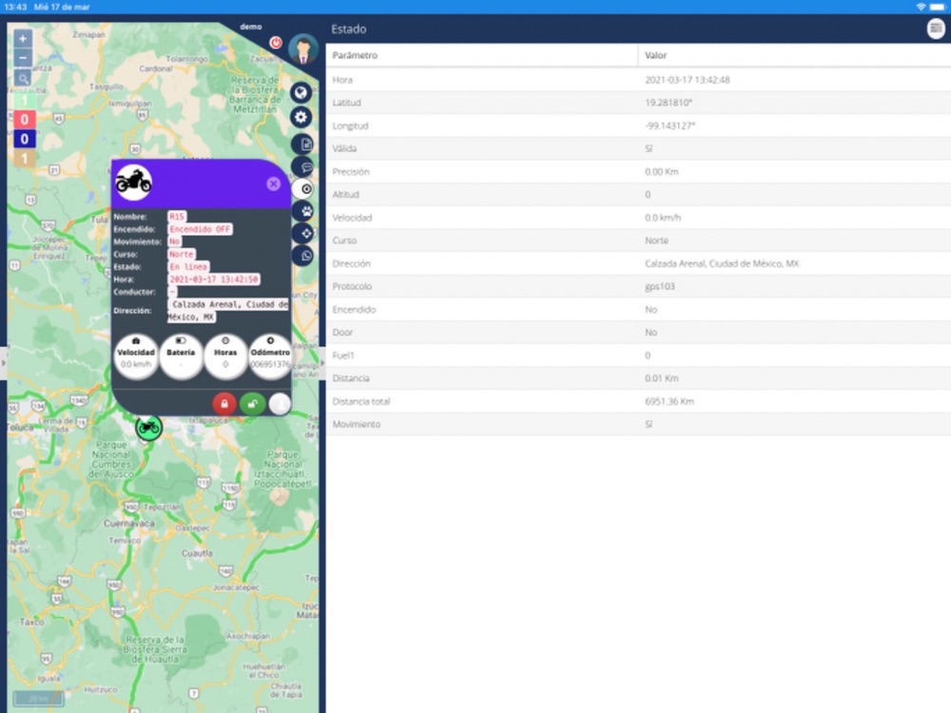Image resolution: width=951 pixels, height=713 pixels.
Task: Open the document reports button
Action: coord(304,145)
